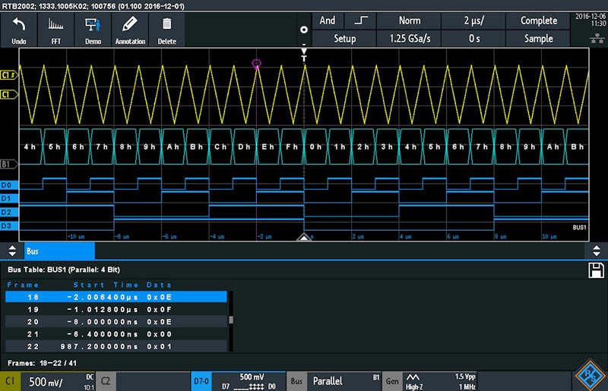
Task: Select the B1 bus label marker
Action: [x=9, y=164]
